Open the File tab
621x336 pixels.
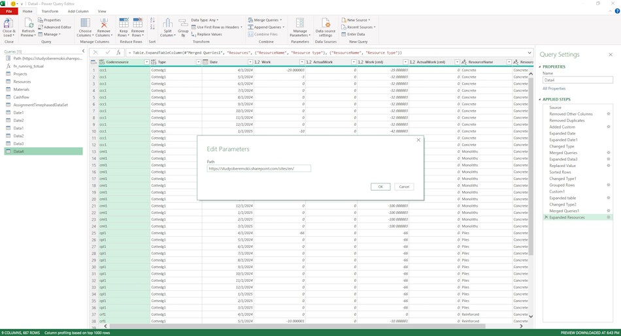tap(8, 12)
